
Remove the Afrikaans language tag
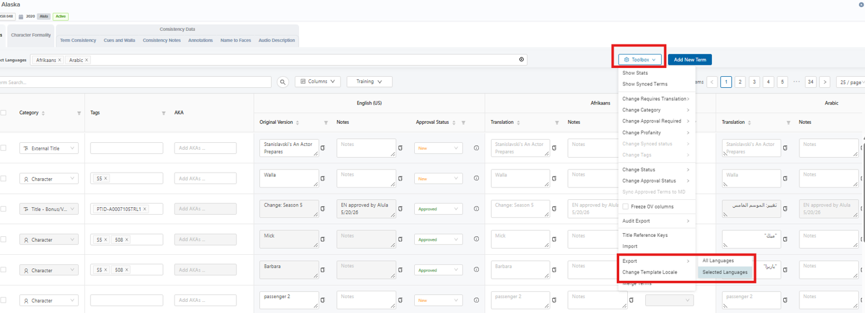[x=59, y=60]
